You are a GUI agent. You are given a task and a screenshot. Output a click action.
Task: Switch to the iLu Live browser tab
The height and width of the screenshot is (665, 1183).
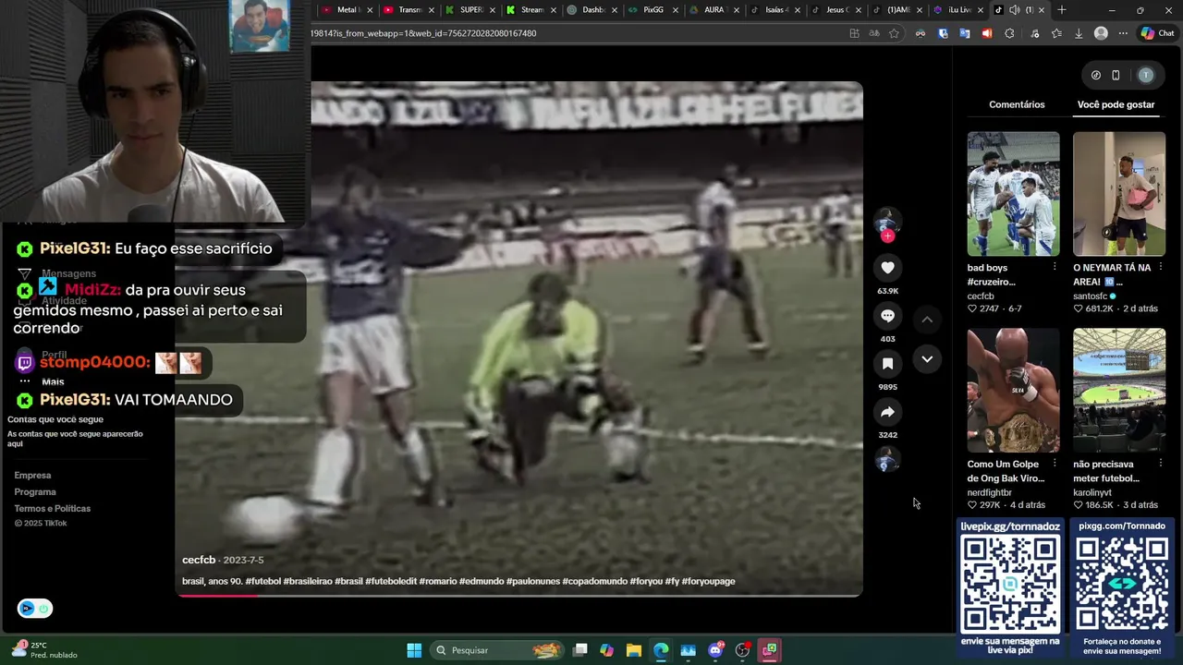click(x=958, y=10)
